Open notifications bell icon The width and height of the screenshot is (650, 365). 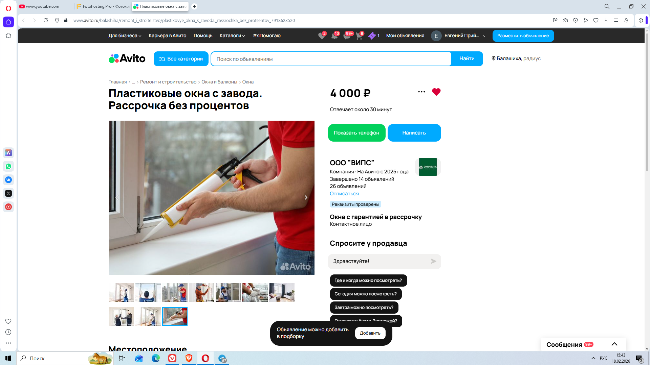tap(334, 36)
